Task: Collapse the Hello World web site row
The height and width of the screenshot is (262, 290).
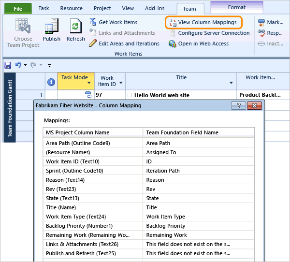Action: point(130,95)
